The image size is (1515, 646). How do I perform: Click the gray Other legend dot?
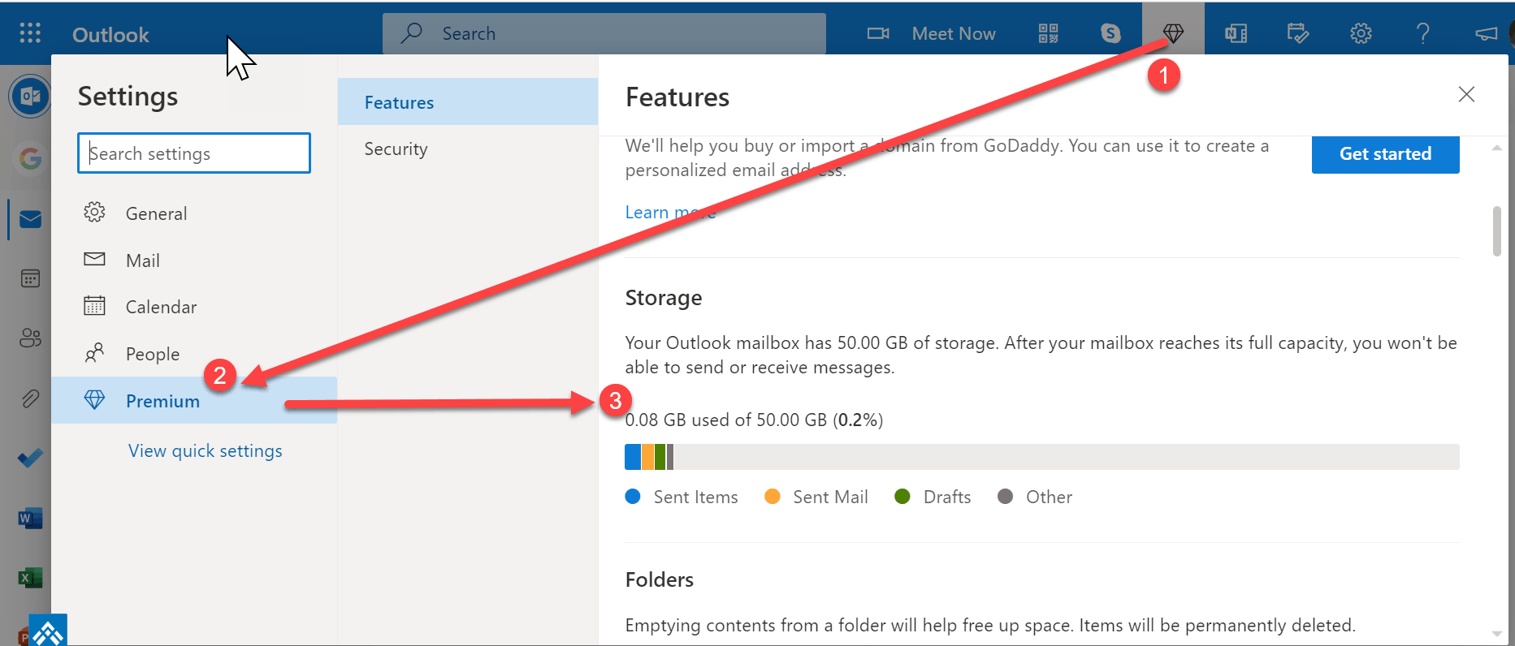pos(1005,497)
